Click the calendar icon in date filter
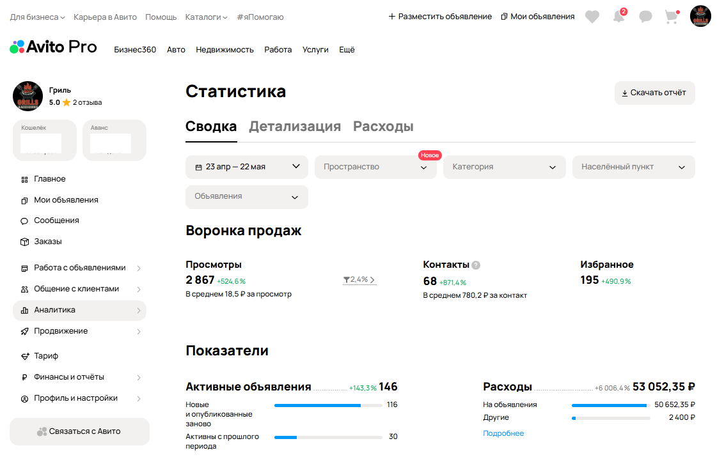The width and height of the screenshot is (724, 471). tap(198, 167)
